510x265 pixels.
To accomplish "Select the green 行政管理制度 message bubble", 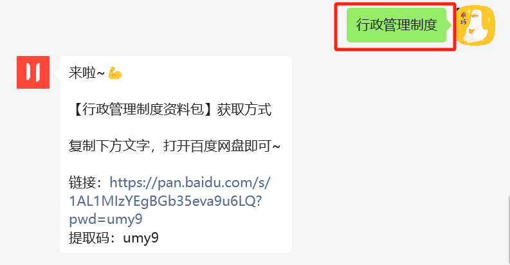I will [396, 25].
